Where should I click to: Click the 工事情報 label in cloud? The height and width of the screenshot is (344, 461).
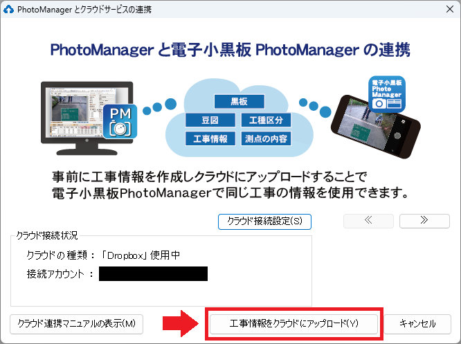pos(210,138)
